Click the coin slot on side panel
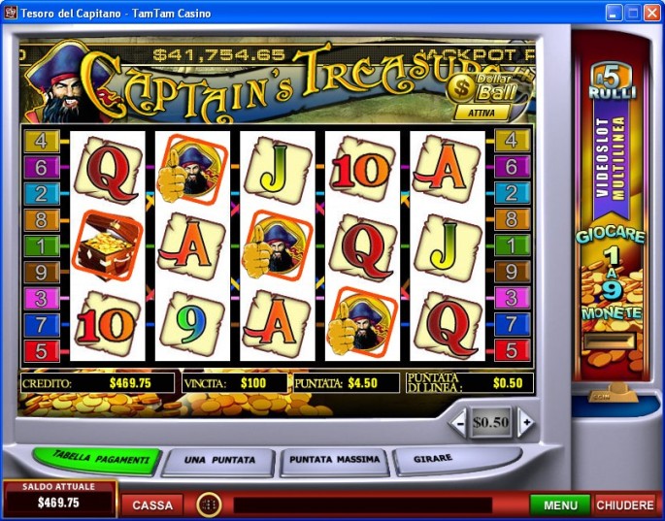 [x=610, y=341]
